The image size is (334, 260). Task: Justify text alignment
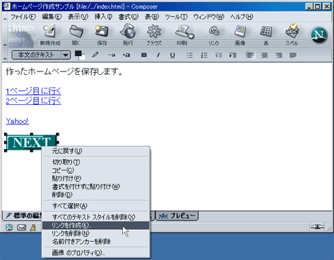coord(293,55)
